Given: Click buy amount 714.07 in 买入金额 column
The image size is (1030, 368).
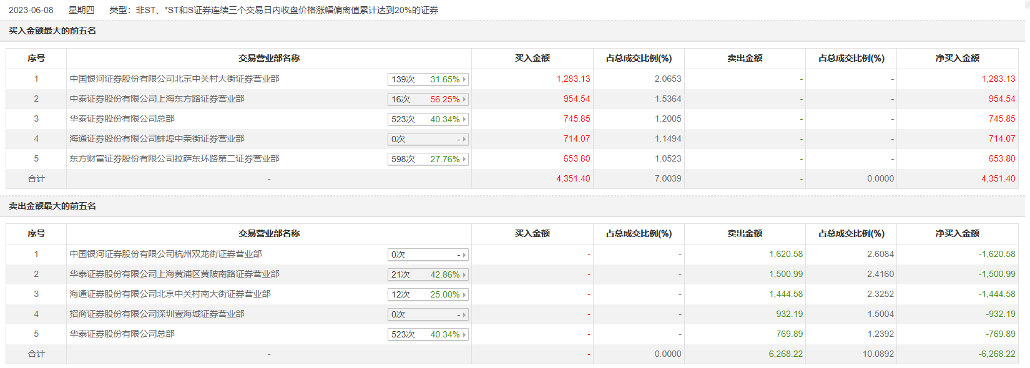Looking at the screenshot, I should click(x=577, y=138).
